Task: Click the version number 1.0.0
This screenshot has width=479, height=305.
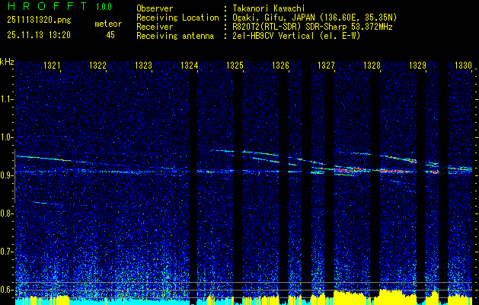Action: pos(104,6)
